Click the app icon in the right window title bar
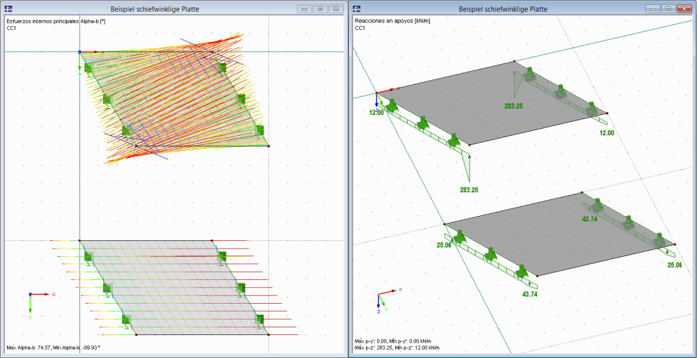 357,9
